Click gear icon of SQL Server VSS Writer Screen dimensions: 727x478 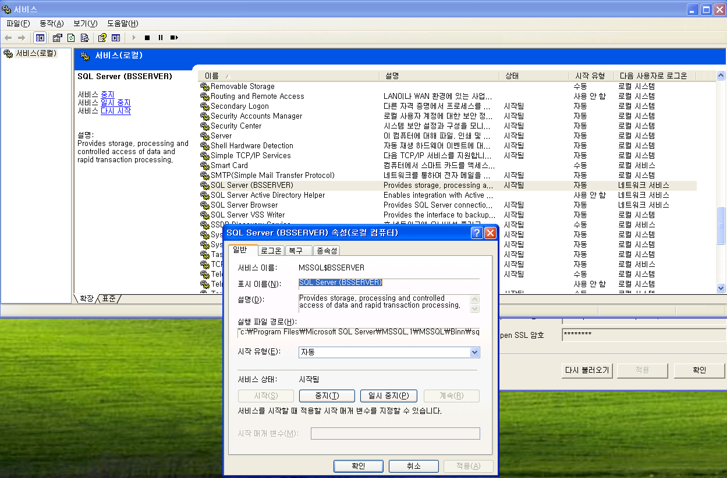pos(204,215)
